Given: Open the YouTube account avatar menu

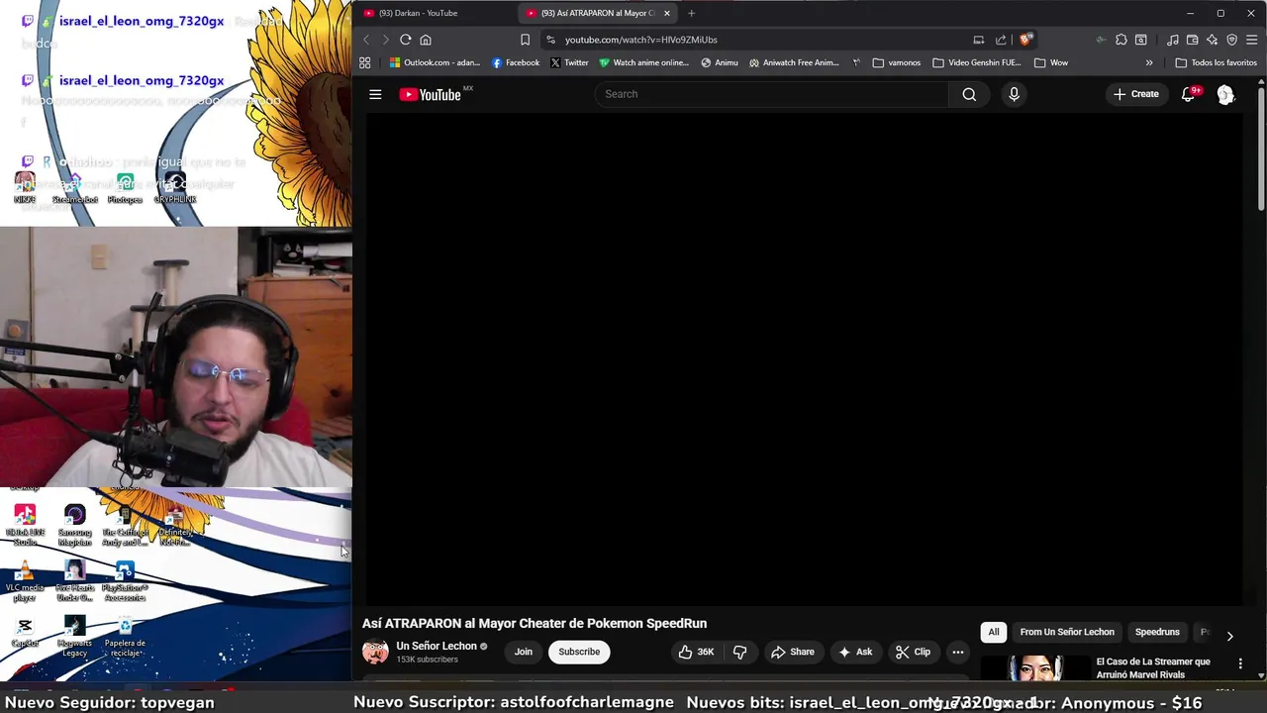Looking at the screenshot, I should [1225, 94].
